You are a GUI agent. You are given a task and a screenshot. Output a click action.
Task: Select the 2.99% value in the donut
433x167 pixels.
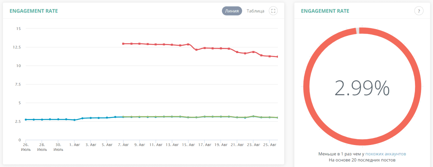pyautogui.click(x=362, y=88)
